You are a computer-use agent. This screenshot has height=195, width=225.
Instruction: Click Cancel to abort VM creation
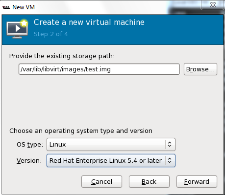click(x=101, y=181)
